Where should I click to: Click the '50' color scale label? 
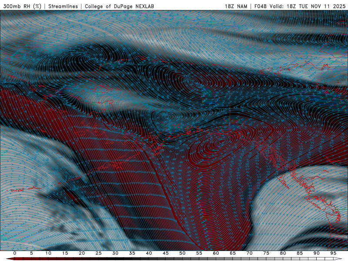point(182,253)
